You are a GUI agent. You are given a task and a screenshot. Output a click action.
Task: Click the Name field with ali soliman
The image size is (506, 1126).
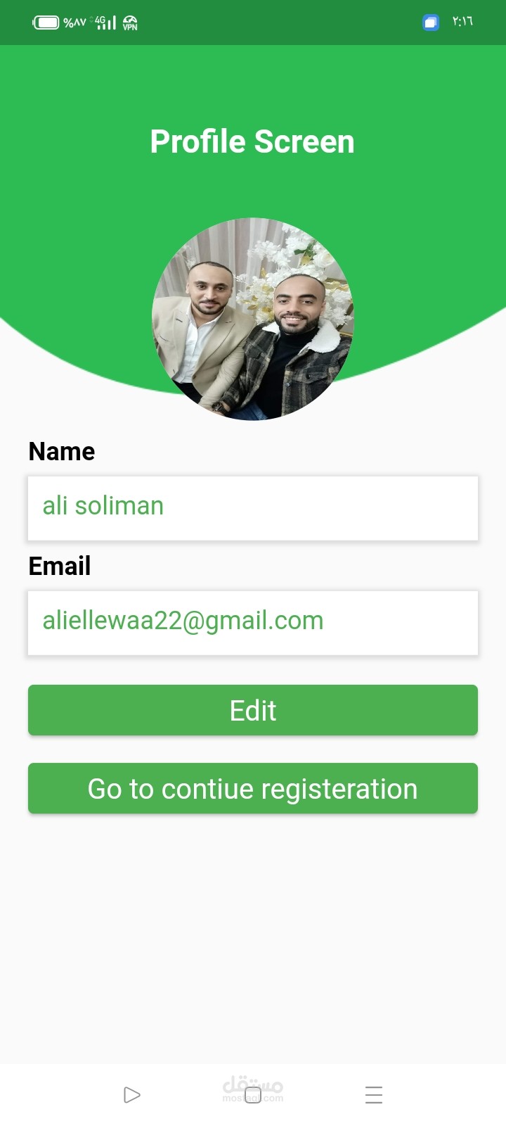(253, 508)
